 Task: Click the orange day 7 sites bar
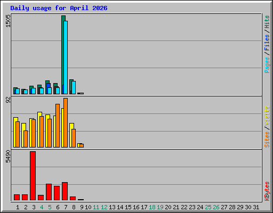tap(66, 122)
